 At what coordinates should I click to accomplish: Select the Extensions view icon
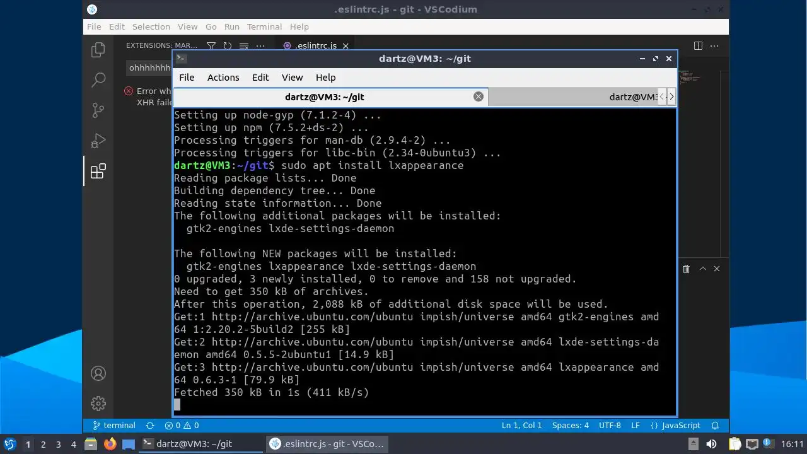(x=98, y=171)
